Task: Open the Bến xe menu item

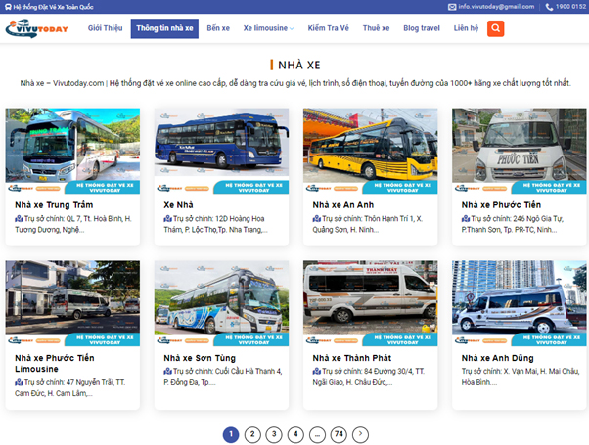Action: click(x=218, y=28)
